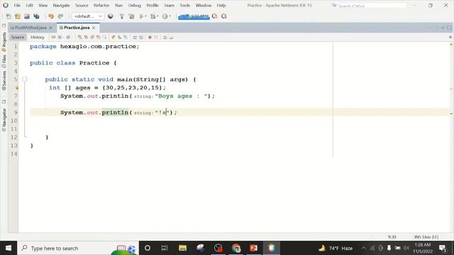Open the Window menu

coord(204,6)
